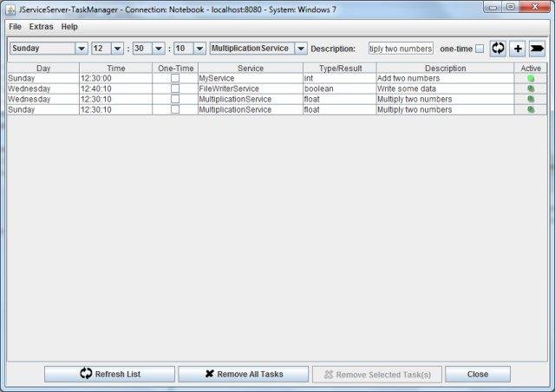Select the 12:30:00 time cell
Viewport: 555px width, 392px height.
(x=115, y=78)
